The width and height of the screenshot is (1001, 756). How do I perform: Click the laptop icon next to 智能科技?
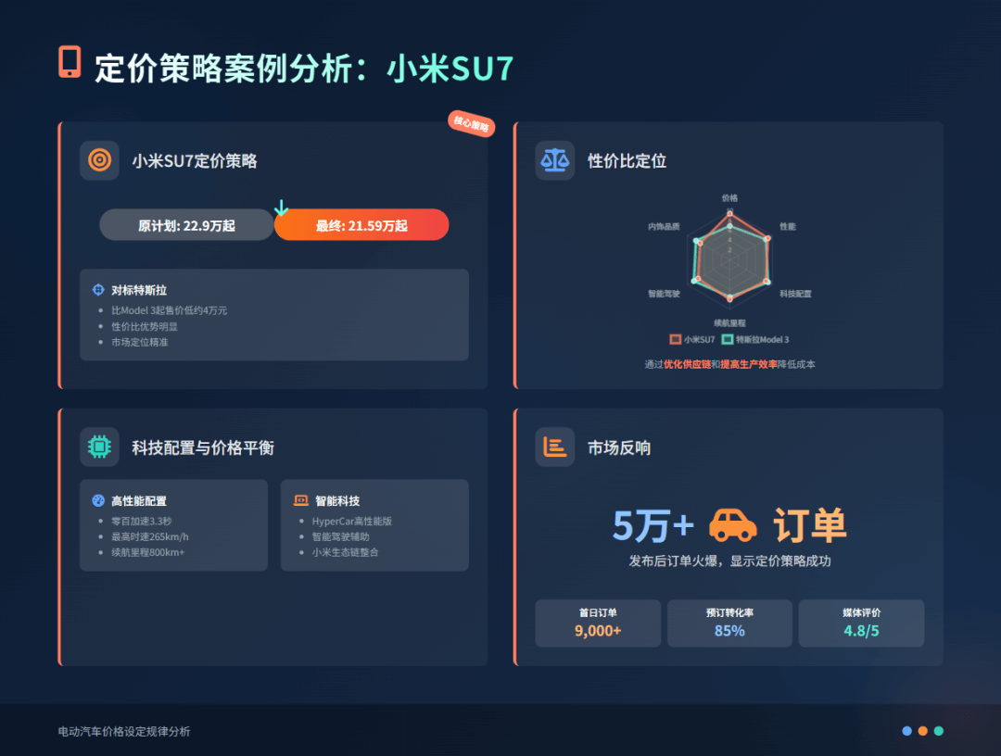(300, 501)
